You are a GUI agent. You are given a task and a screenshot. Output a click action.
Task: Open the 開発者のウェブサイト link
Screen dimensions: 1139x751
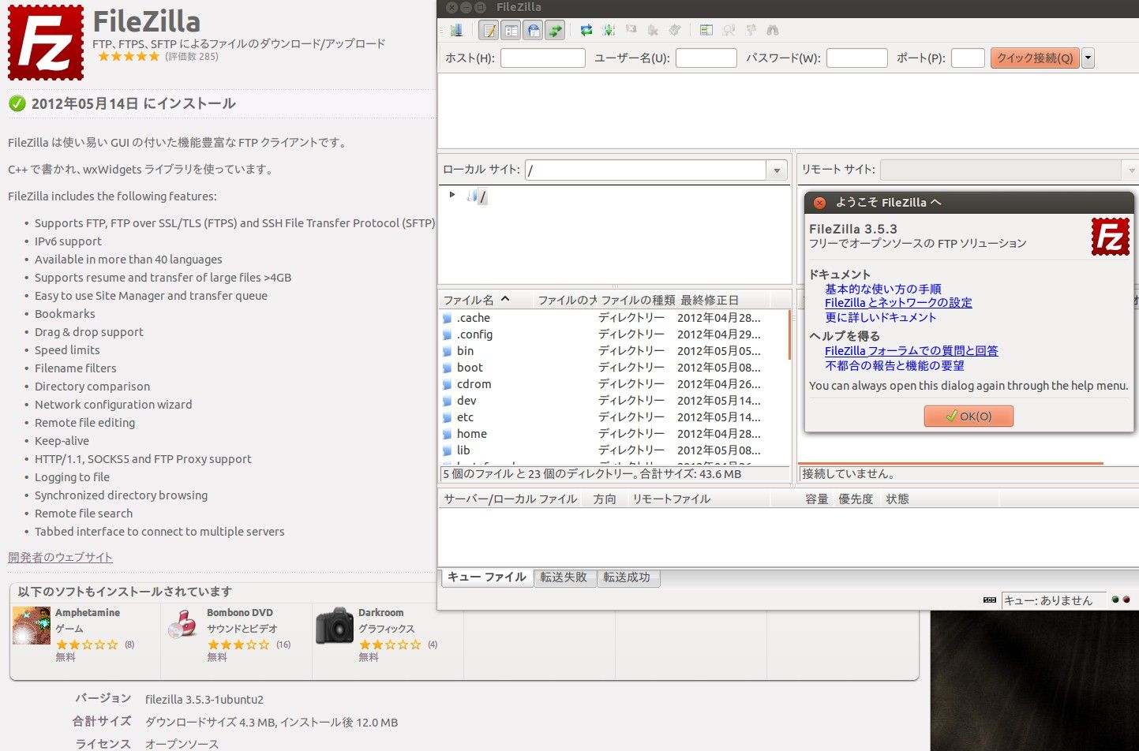tap(60, 557)
